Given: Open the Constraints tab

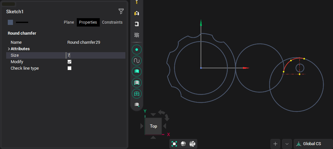Looking at the screenshot, I should click(112, 22).
